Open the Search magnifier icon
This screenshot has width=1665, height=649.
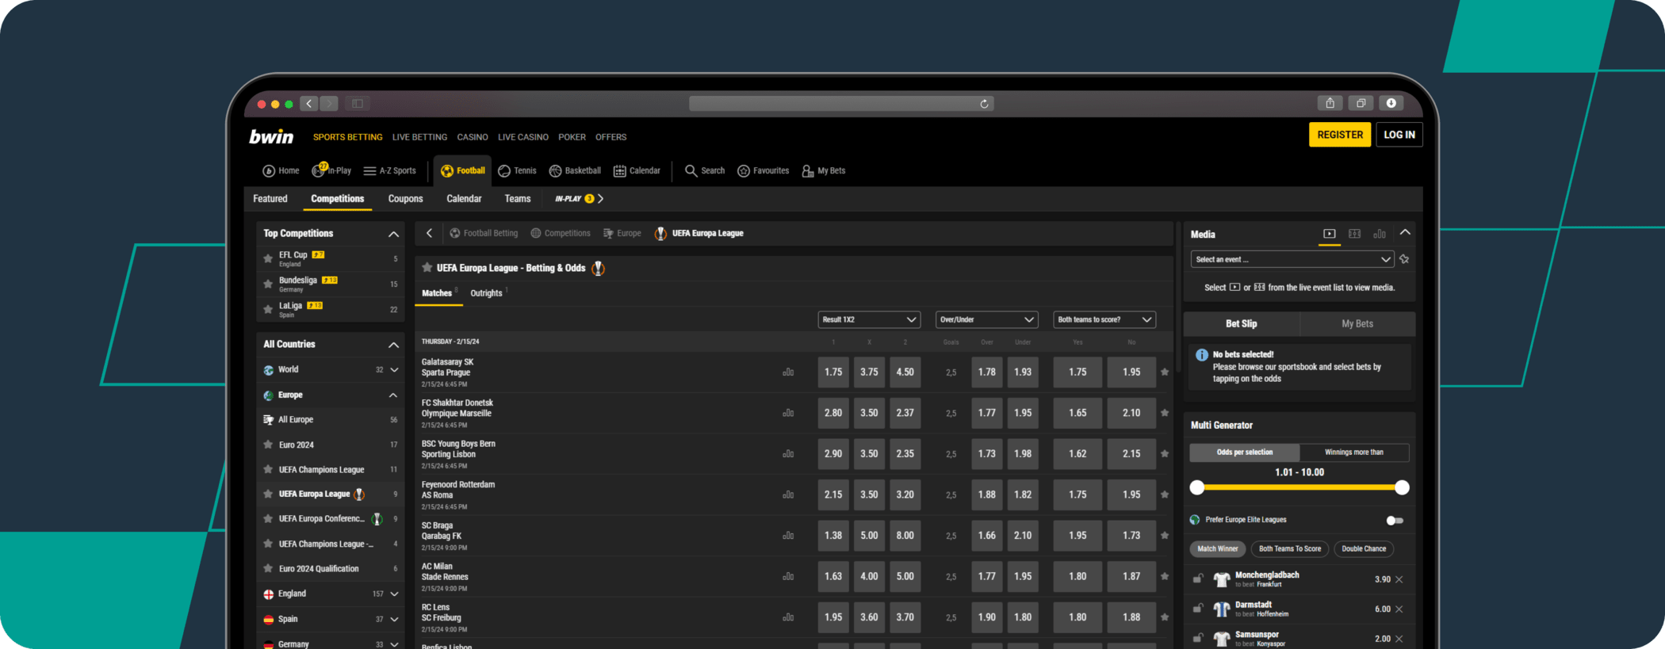click(691, 171)
